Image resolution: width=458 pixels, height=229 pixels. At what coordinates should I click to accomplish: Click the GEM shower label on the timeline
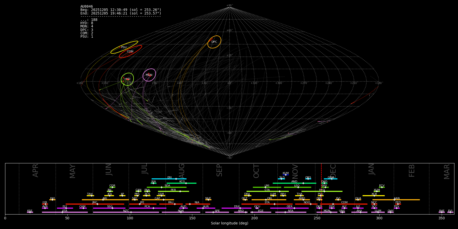(x=331, y=178)
